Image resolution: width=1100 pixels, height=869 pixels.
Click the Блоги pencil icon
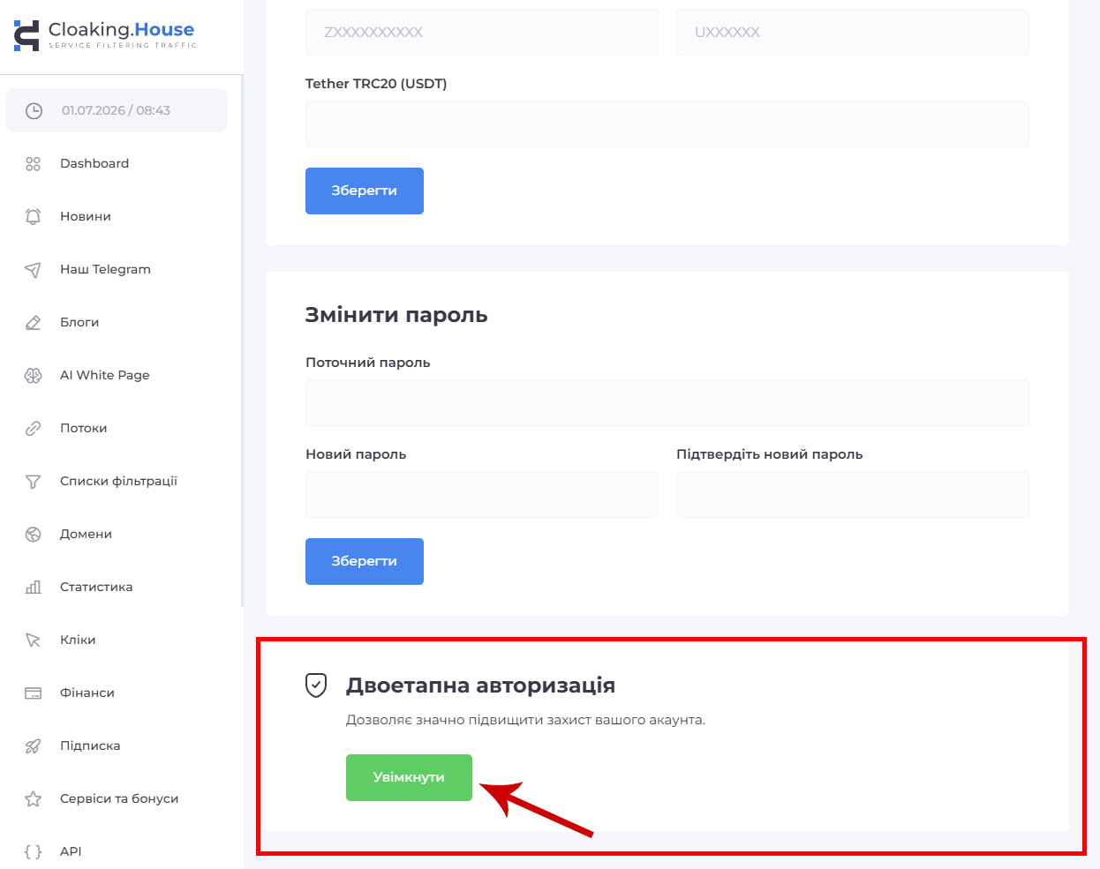(34, 322)
